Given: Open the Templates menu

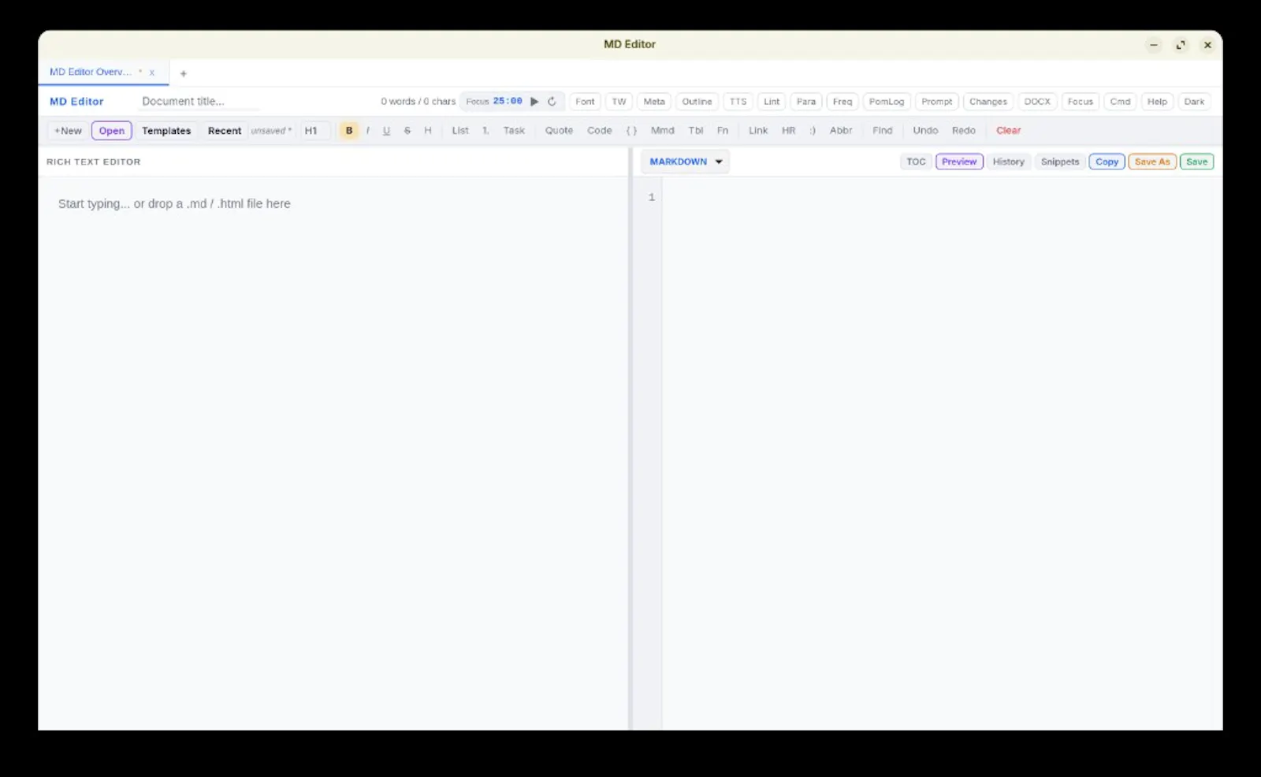Looking at the screenshot, I should [x=166, y=131].
